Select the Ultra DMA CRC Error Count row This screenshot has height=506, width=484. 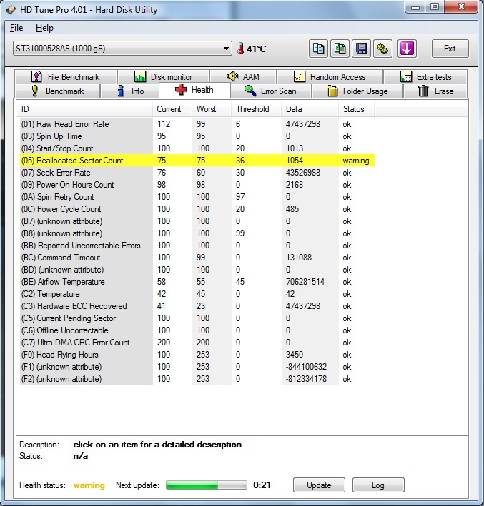click(x=197, y=343)
